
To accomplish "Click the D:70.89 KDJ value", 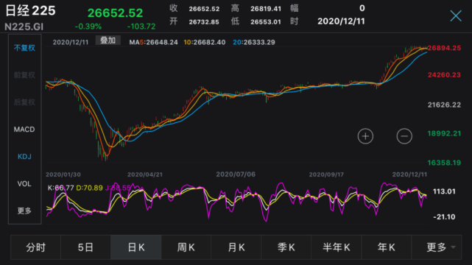I will pyautogui.click(x=89, y=188).
